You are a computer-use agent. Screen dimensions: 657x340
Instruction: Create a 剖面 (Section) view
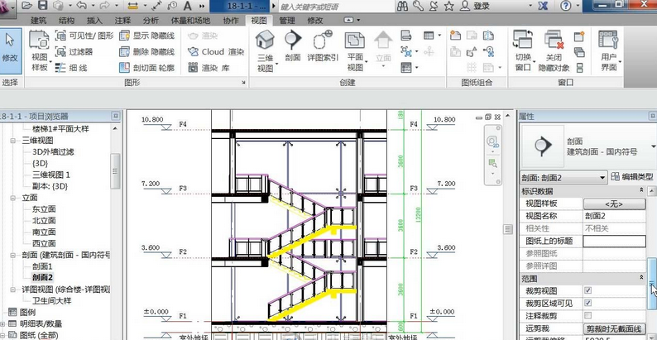pos(293,48)
